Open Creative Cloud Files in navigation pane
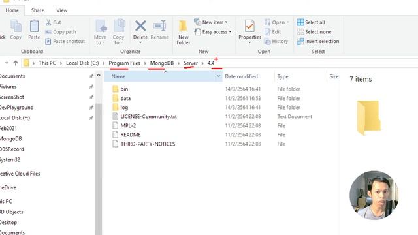The height and width of the screenshot is (235, 418). pyautogui.click(x=20, y=174)
